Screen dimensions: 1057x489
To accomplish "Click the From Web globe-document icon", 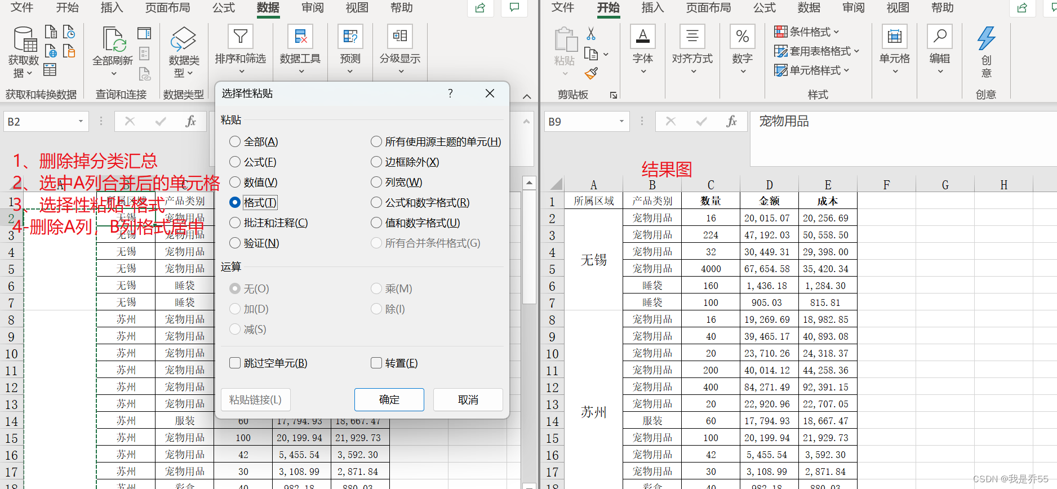I will (51, 51).
